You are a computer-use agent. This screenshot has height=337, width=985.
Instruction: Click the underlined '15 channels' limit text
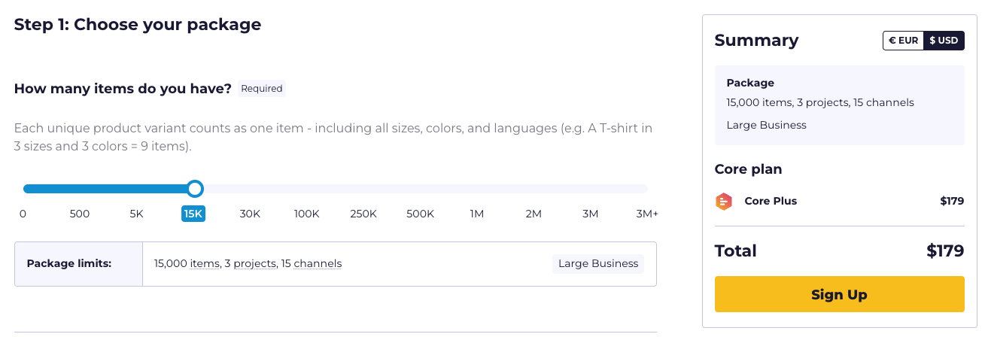pos(312,263)
